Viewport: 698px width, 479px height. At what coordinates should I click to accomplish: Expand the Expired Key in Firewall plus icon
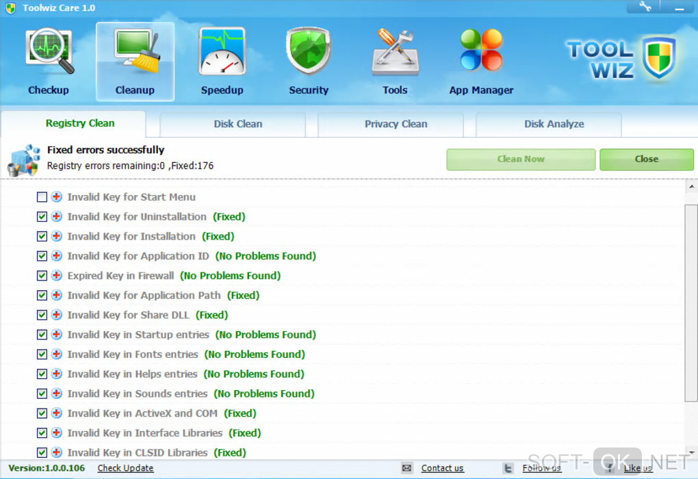57,276
